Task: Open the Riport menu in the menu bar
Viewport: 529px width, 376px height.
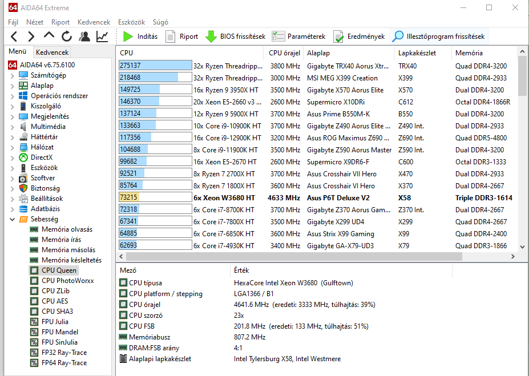Action: point(60,22)
